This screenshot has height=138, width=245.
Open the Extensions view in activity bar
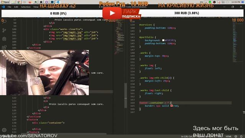pos(4,47)
